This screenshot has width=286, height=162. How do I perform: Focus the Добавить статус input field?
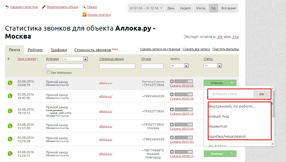click(x=231, y=94)
